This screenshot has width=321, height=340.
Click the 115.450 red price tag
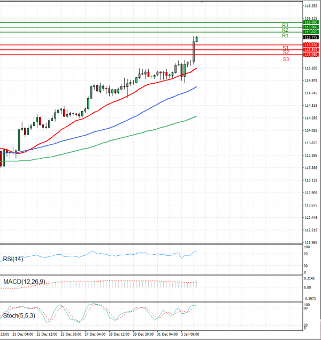[311, 55]
